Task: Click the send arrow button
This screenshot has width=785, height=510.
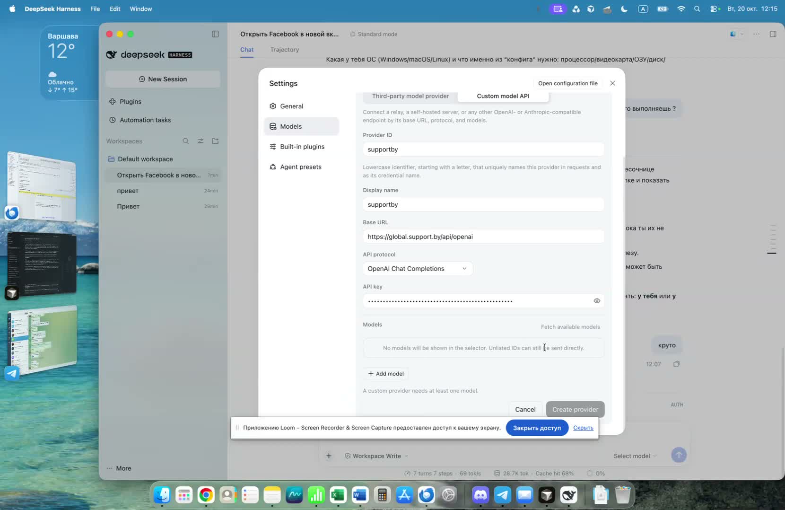Action: pos(679,455)
